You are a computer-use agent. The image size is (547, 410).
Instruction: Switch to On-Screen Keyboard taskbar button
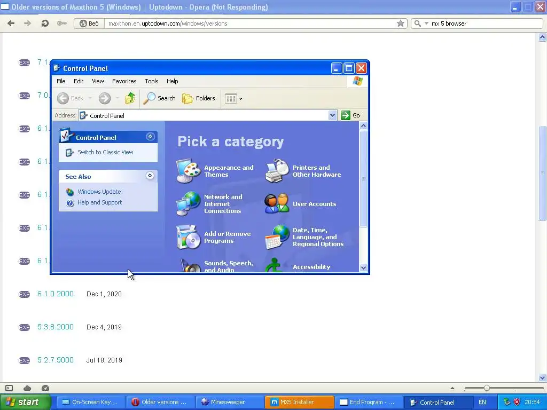click(x=90, y=402)
